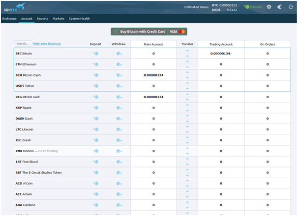Click the withdraw icon for BTG Bitcoin Gold
298x216 pixels.
coord(119,97)
